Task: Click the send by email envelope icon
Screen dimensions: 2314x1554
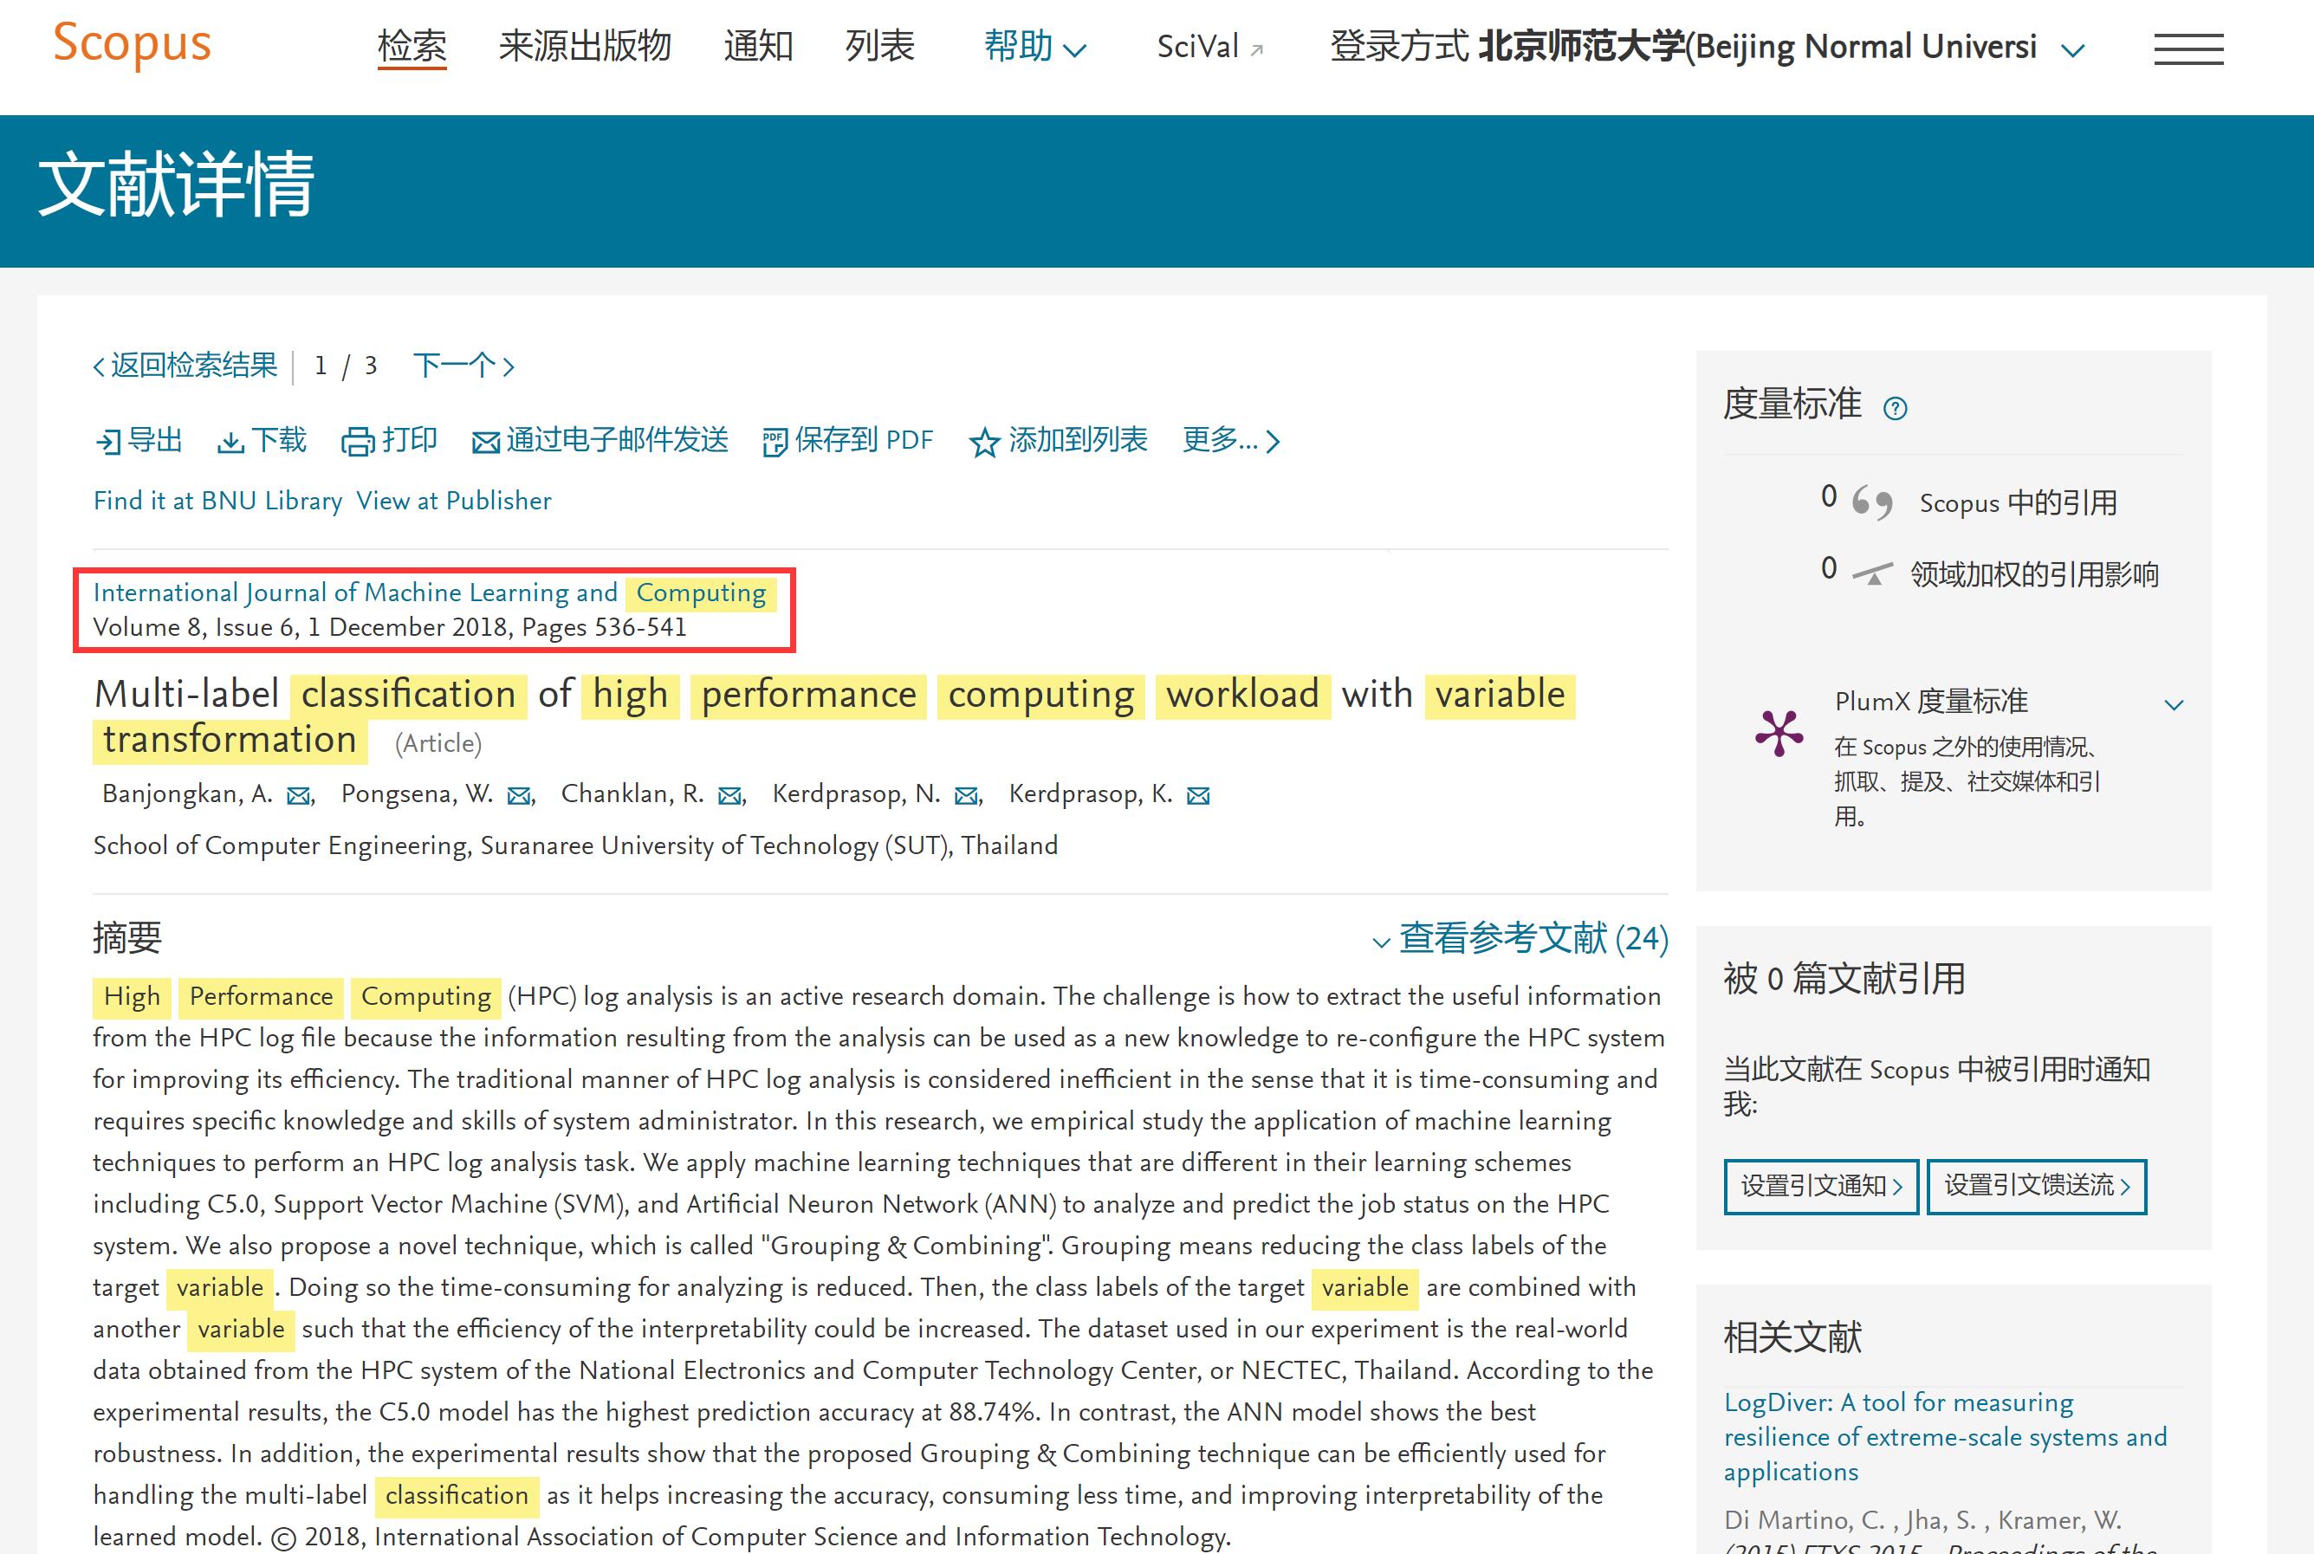Action: click(x=486, y=443)
